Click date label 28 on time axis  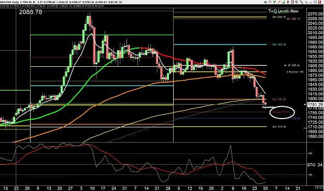(x=168, y=188)
